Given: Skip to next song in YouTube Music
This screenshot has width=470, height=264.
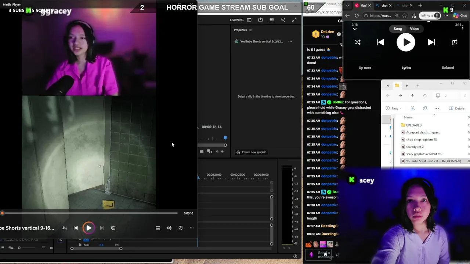Looking at the screenshot, I should (x=431, y=42).
